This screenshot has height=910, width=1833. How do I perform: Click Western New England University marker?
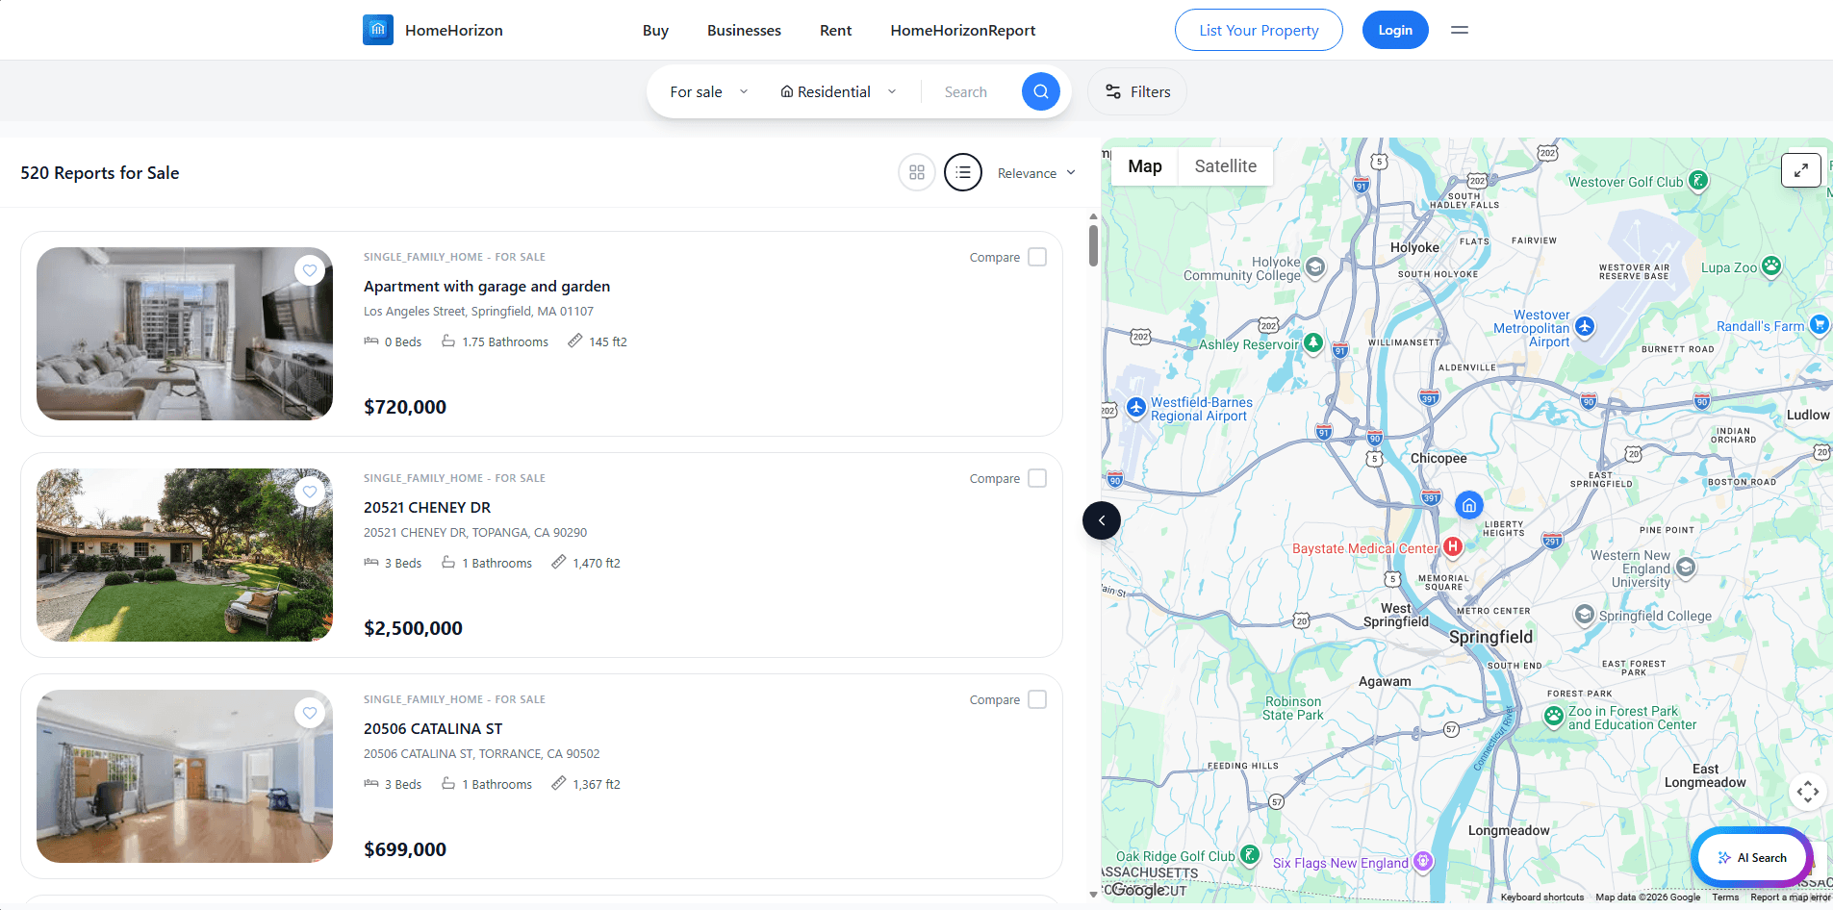[x=1685, y=568]
